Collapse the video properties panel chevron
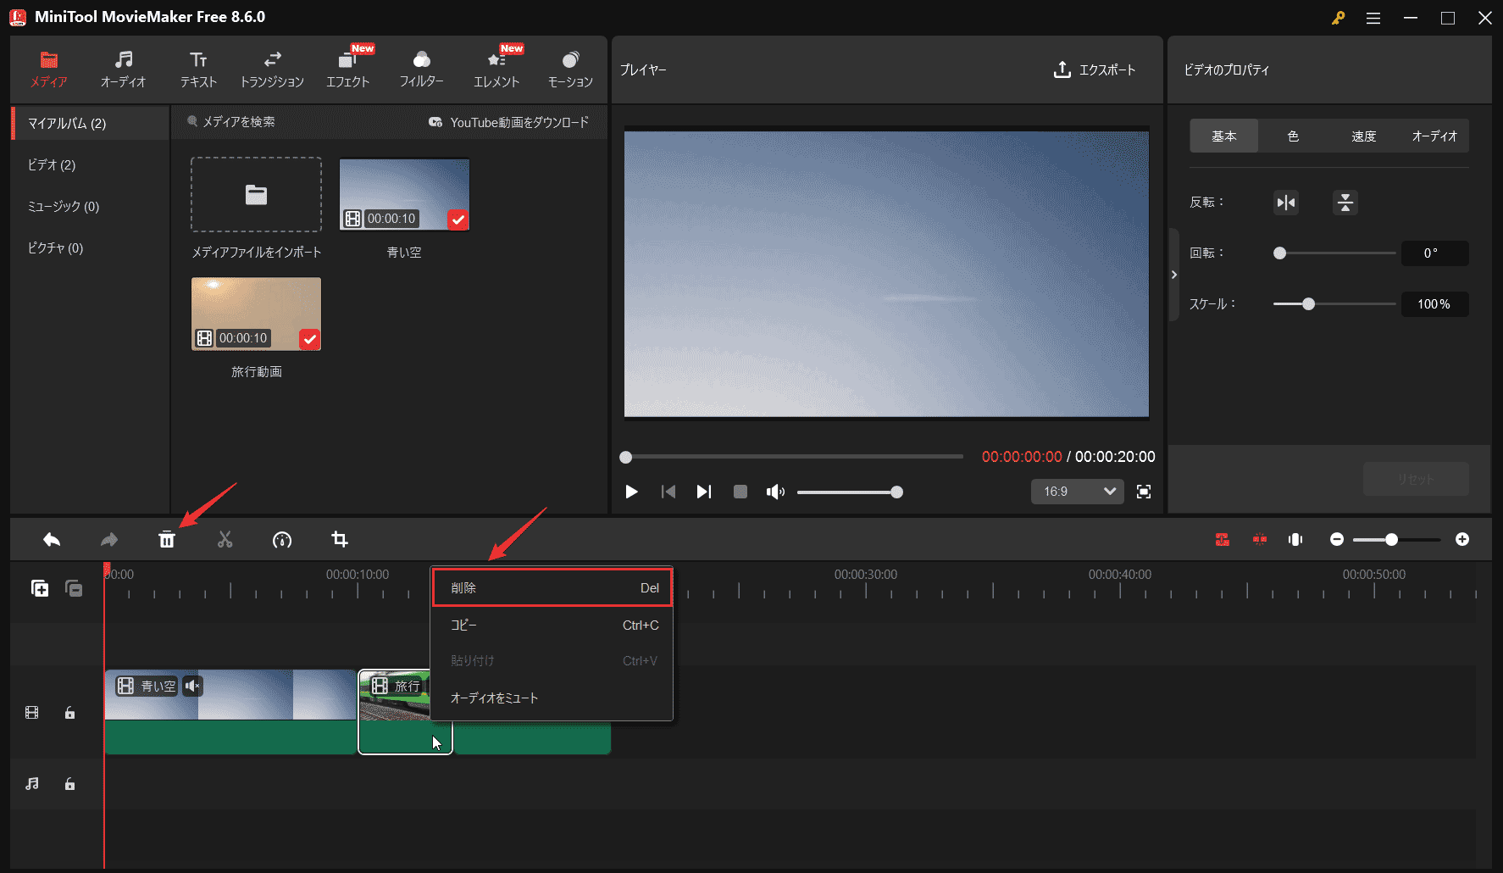Viewport: 1503px width, 873px height. [1174, 275]
